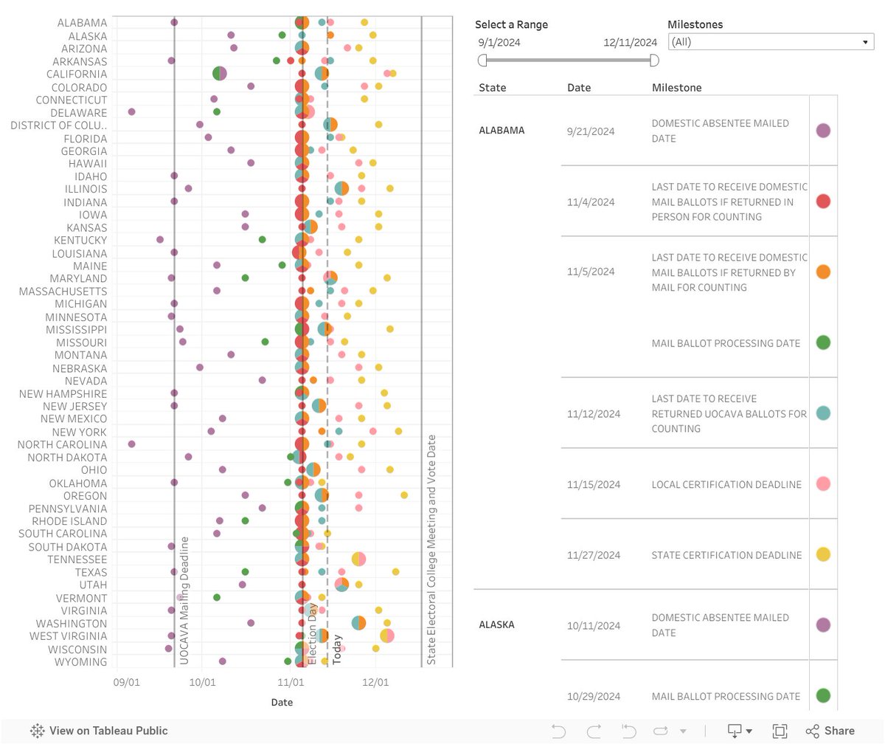Viewport: 885px width, 744px height.
Task: Click the 12/01 tick on the date axis
Action: click(375, 683)
